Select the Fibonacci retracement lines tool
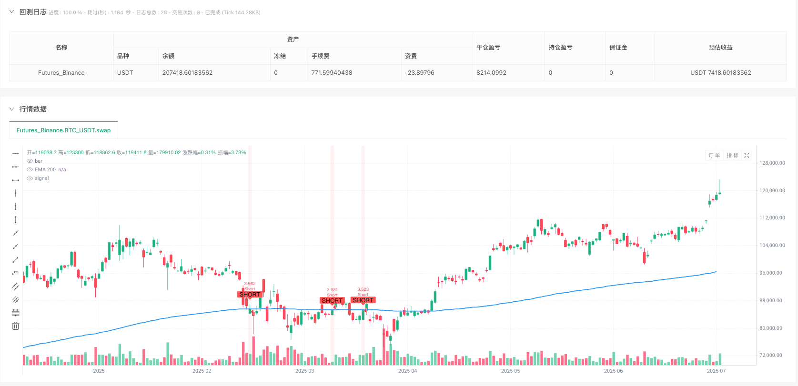The width and height of the screenshot is (798, 386). pyautogui.click(x=16, y=313)
